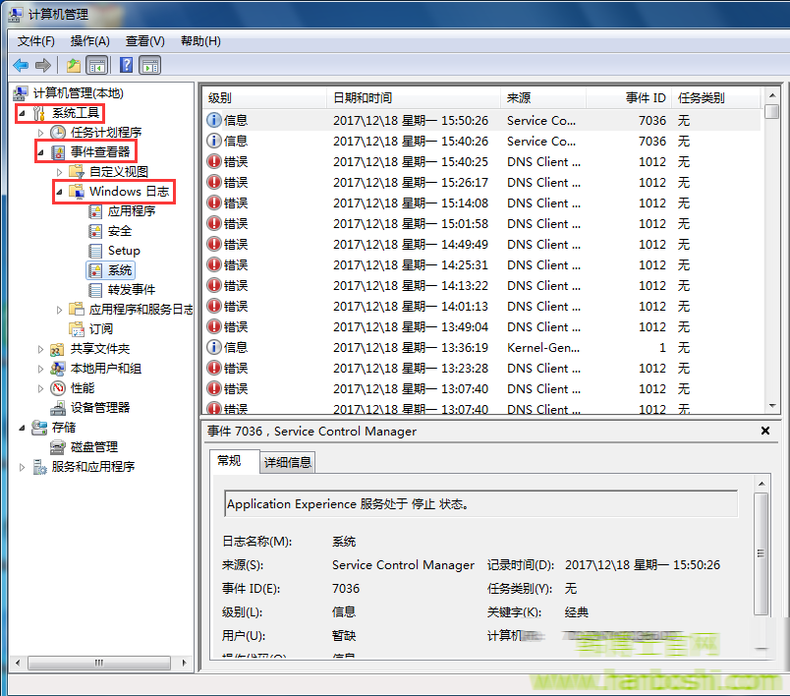The height and width of the screenshot is (696, 790).
Task: Click the Back arrow toolbar icon
Action: 21,65
